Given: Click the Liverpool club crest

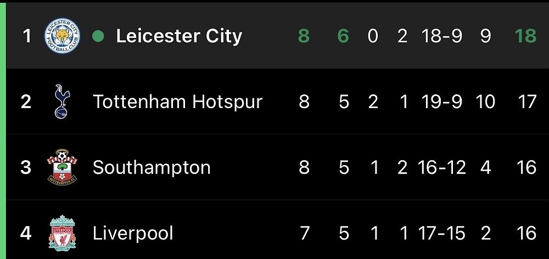Looking at the screenshot, I should [x=62, y=233].
